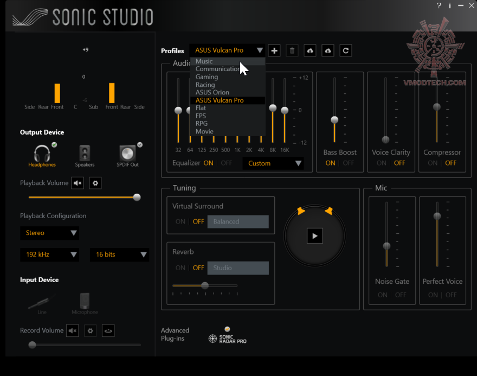Viewport: 477px width, 376px height.
Task: Choose Movie profile from list
Action: tap(228, 131)
